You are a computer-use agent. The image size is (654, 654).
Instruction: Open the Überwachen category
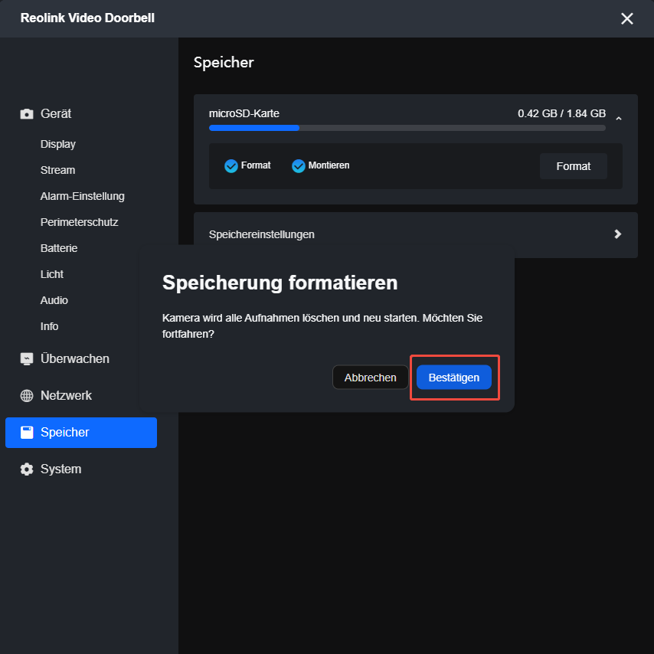coord(74,358)
